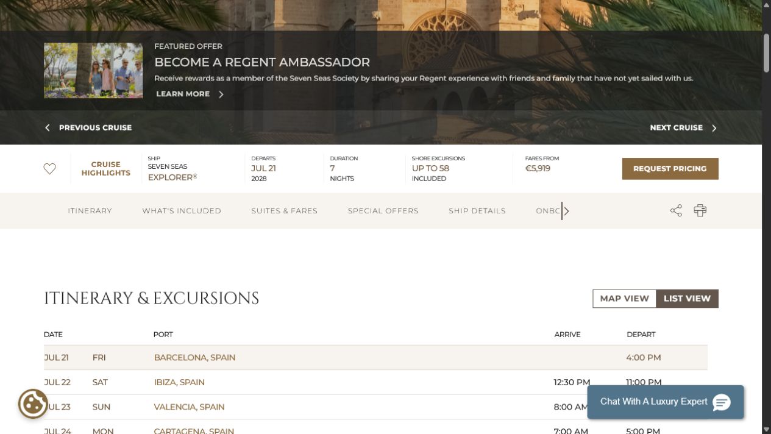The image size is (771, 434).
Task: Click the Become a Regent Ambassador heading
Action: 262,62
